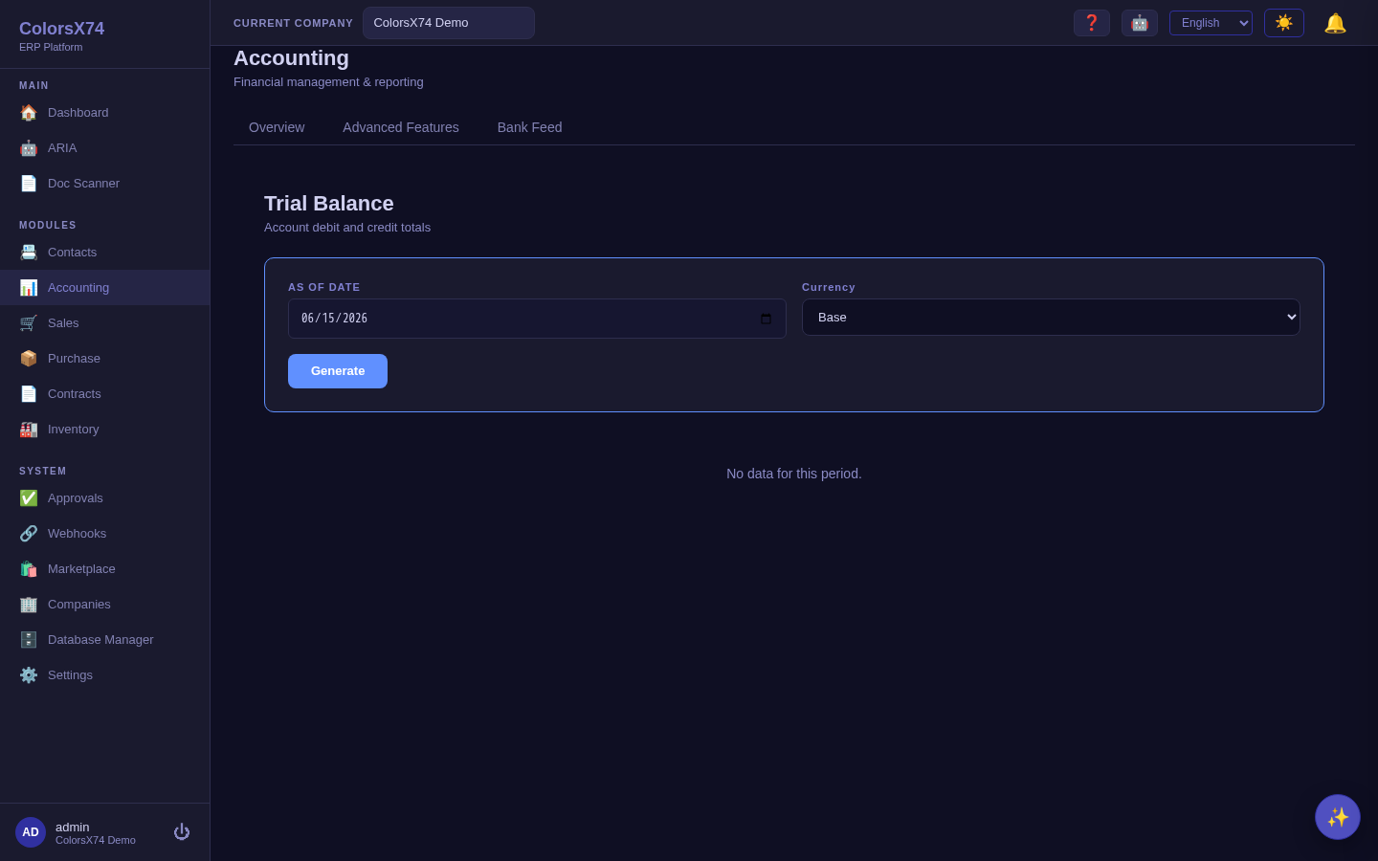Image resolution: width=1378 pixels, height=861 pixels.
Task: Open the Currency Base dropdown
Action: pyautogui.click(x=1051, y=318)
